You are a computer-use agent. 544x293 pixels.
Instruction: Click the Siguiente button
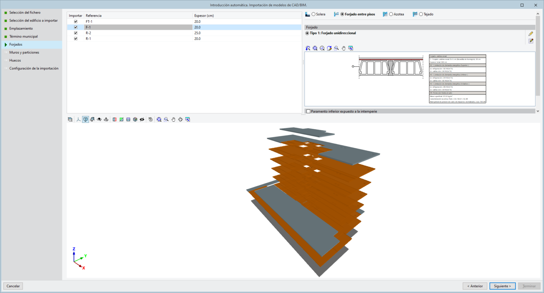pyautogui.click(x=502, y=286)
